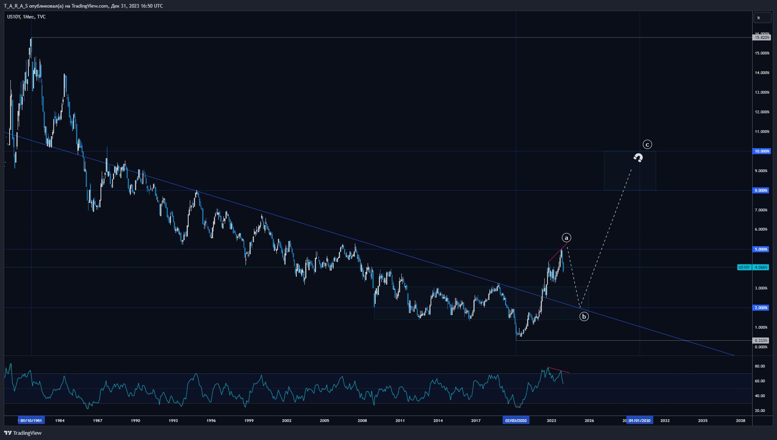
Task: Click the 60.00 level on the RSI scale
Action: click(x=760, y=381)
